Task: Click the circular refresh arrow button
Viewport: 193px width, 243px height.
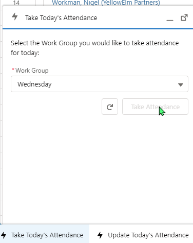Action: [110, 107]
